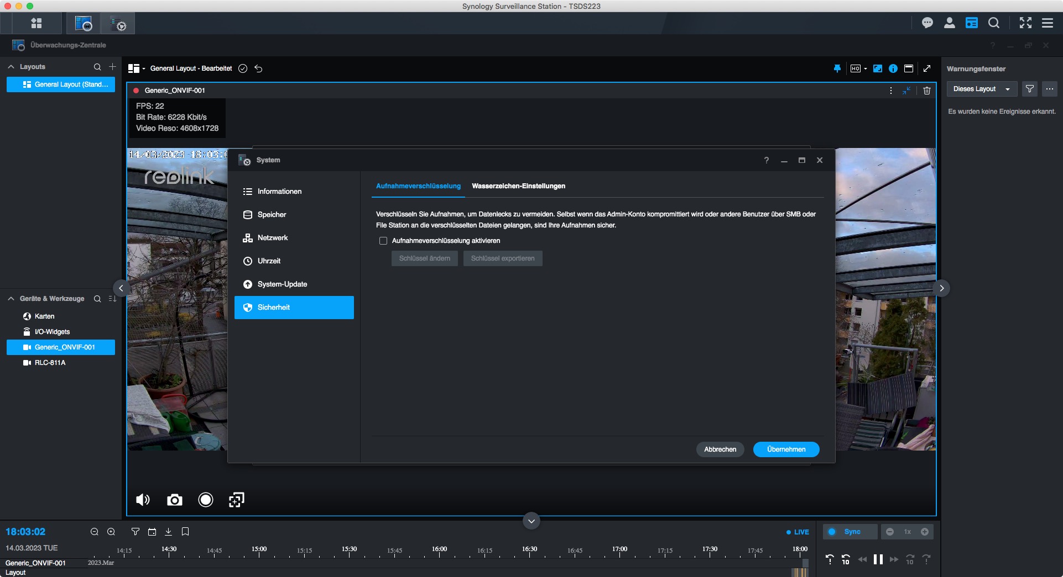This screenshot has width=1063, height=577.
Task: Click the Übernehmen button
Action: pyautogui.click(x=786, y=449)
